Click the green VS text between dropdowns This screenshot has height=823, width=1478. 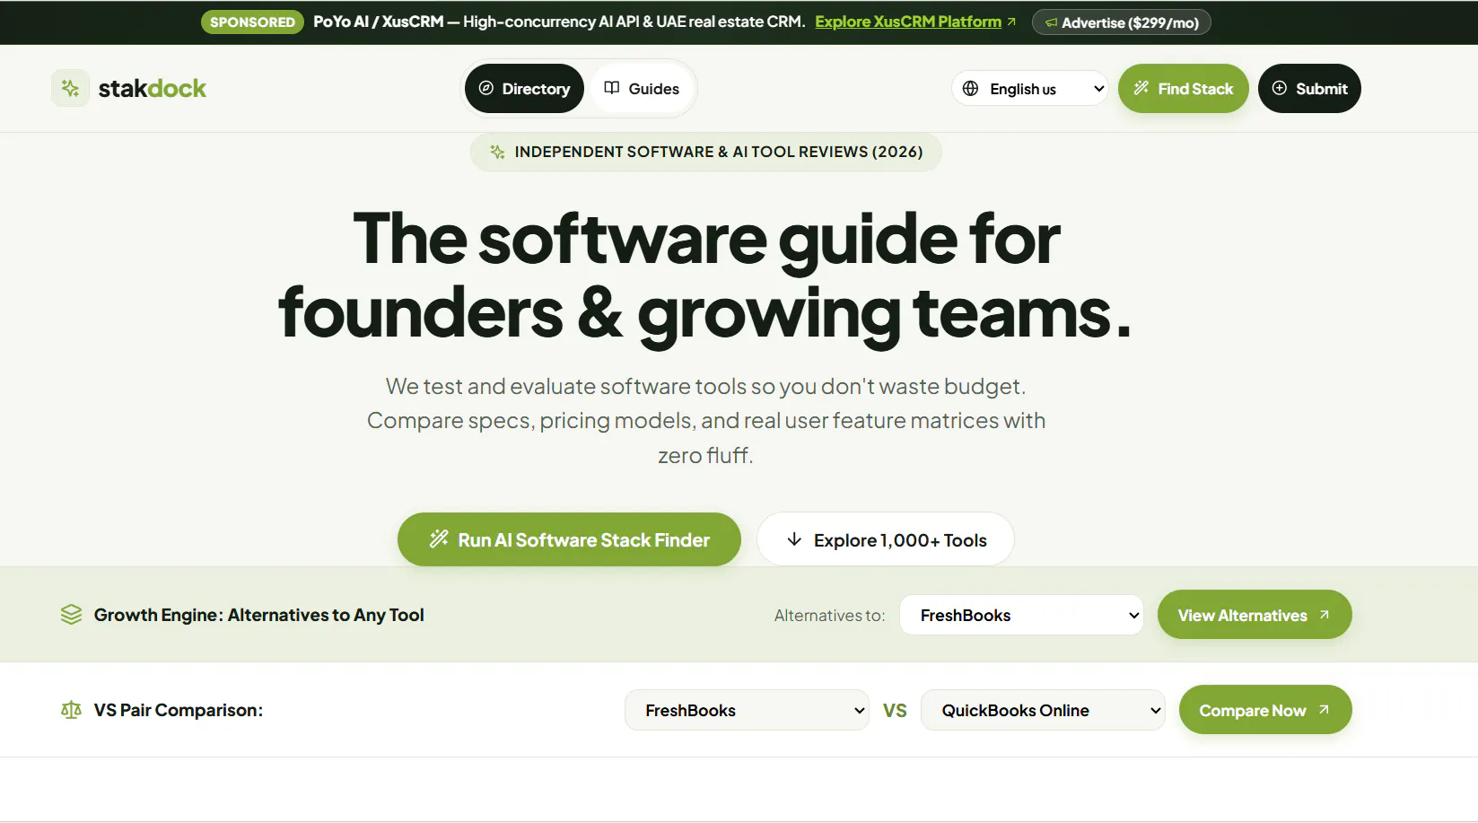point(895,711)
